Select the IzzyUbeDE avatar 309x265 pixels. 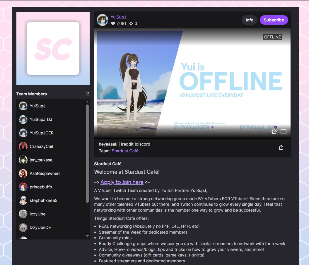coord(23,227)
